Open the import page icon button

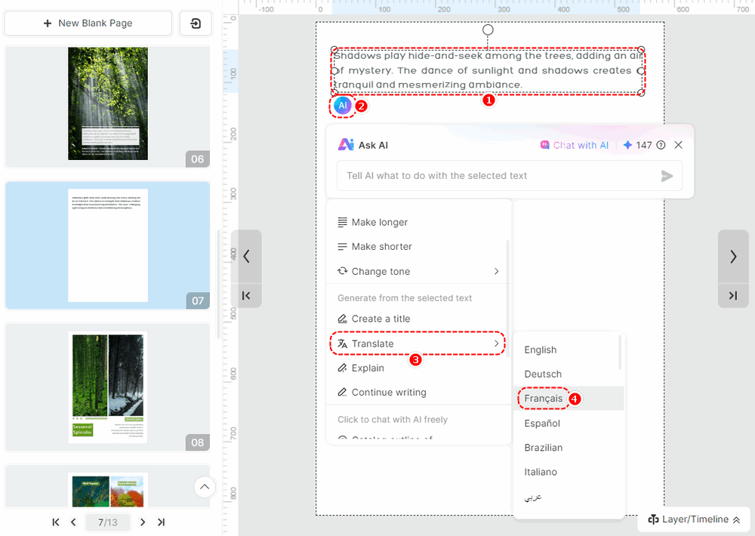pos(196,23)
